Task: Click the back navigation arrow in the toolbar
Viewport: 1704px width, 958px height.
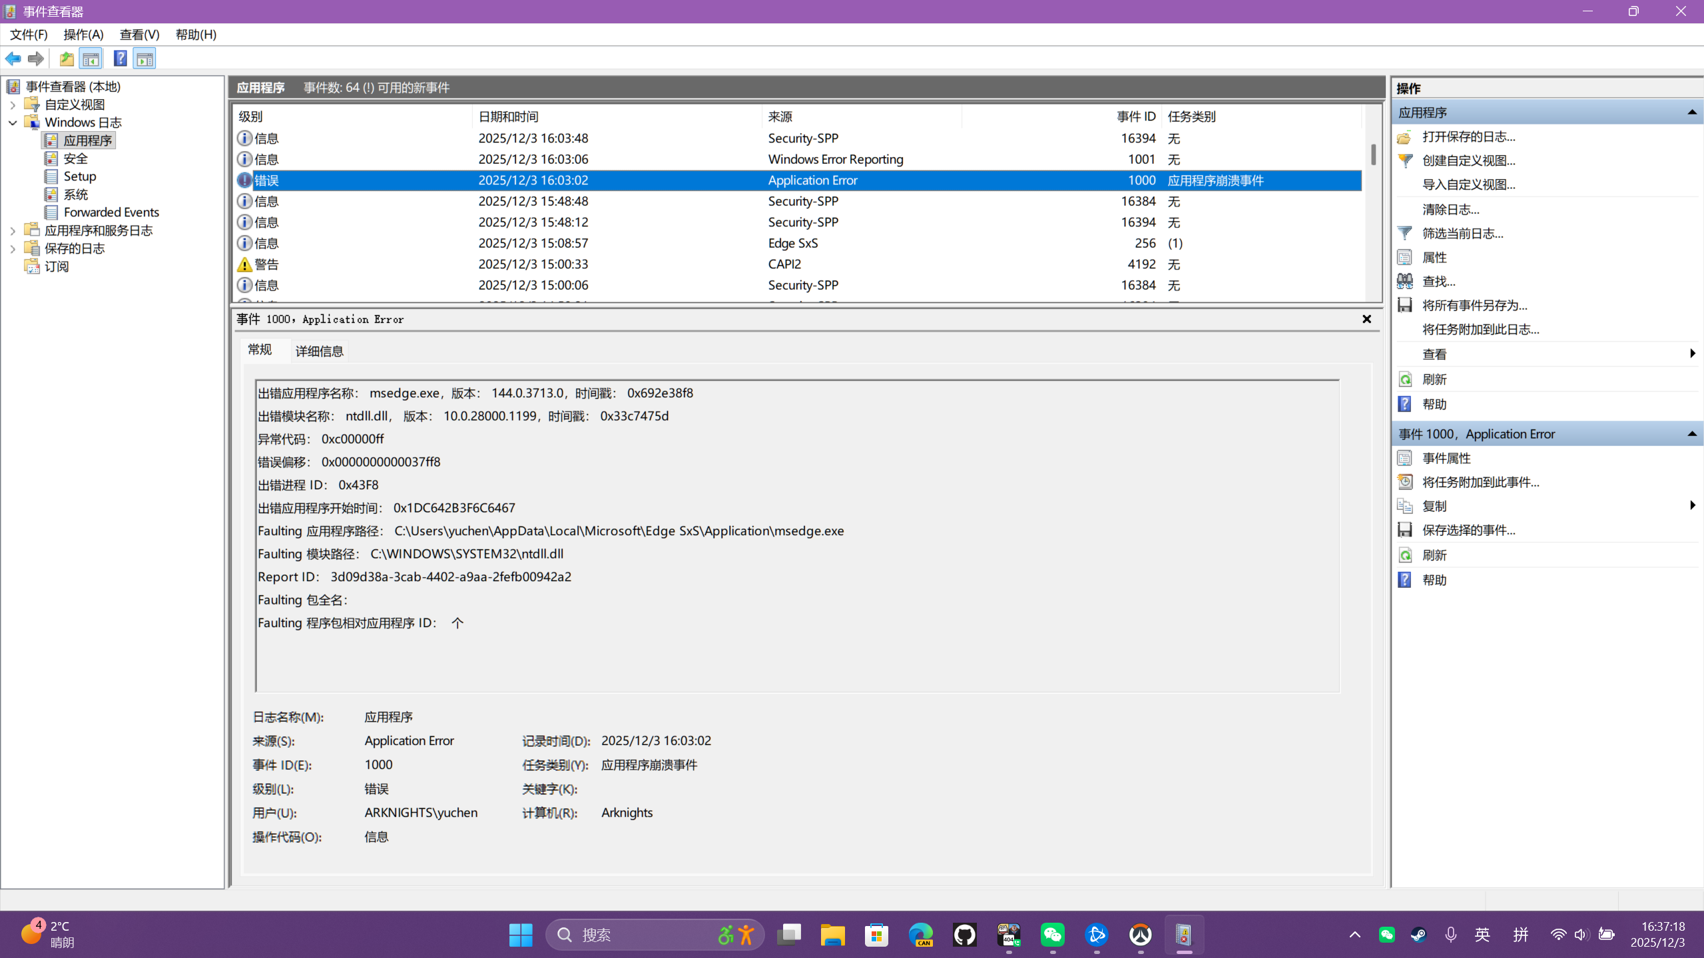Action: coord(13,58)
